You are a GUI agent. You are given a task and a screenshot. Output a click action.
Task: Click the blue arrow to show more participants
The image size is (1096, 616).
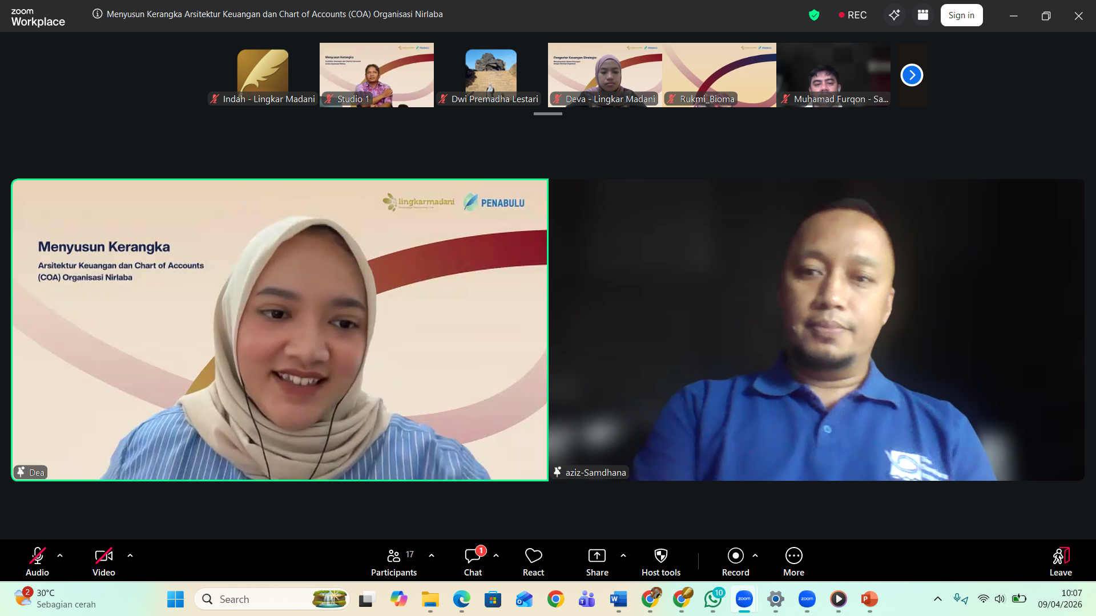click(x=912, y=75)
